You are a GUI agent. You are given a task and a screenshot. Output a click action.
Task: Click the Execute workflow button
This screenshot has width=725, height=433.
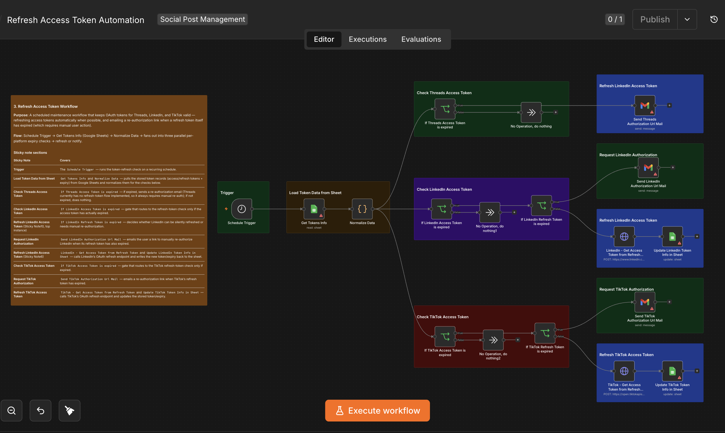(377, 411)
